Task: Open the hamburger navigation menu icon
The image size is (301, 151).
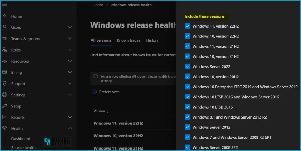Action: coord(4,4)
